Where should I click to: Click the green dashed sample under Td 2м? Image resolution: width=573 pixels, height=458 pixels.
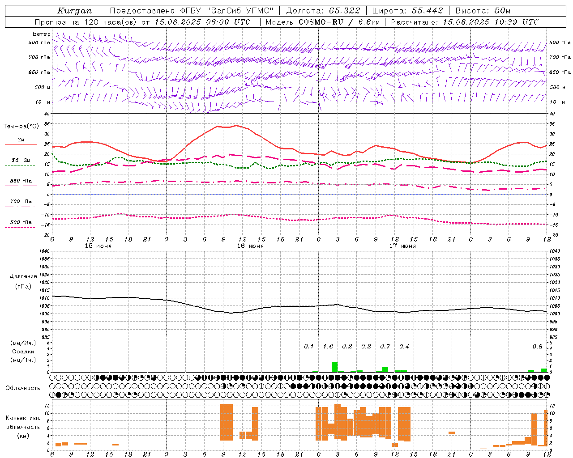pyautogui.click(x=20, y=165)
